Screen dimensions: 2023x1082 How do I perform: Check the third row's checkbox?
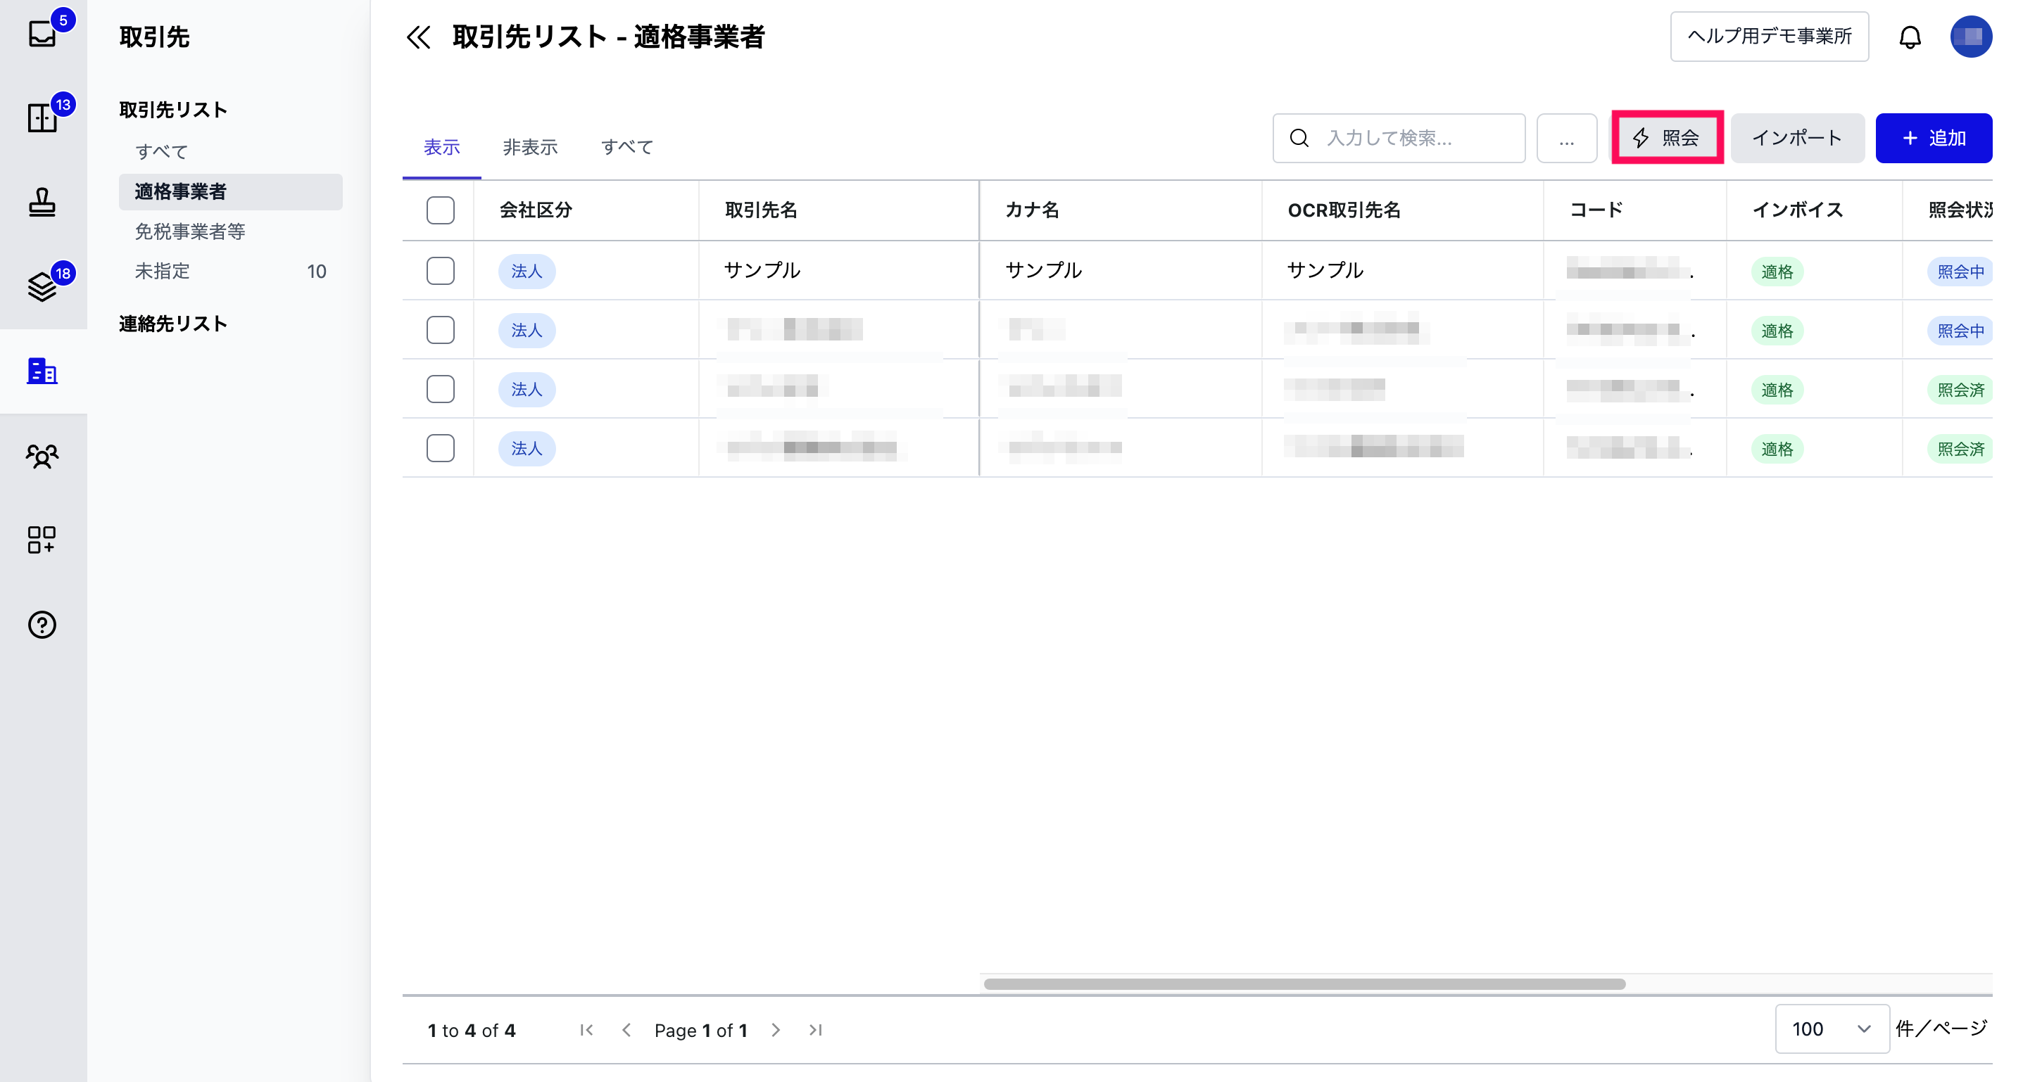[441, 388]
